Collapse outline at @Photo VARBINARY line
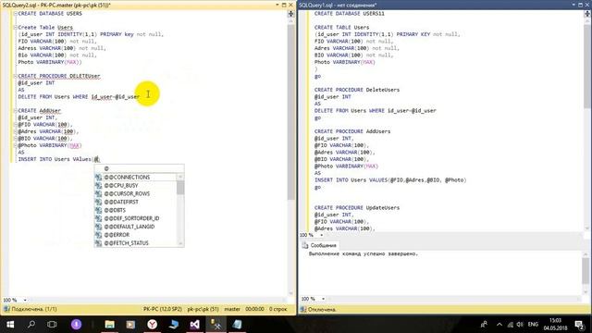592x333 pixels. click(16, 145)
